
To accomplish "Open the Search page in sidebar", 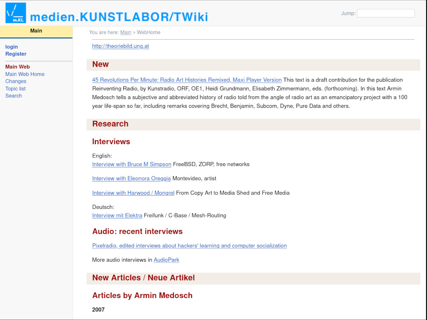I will (13, 95).
